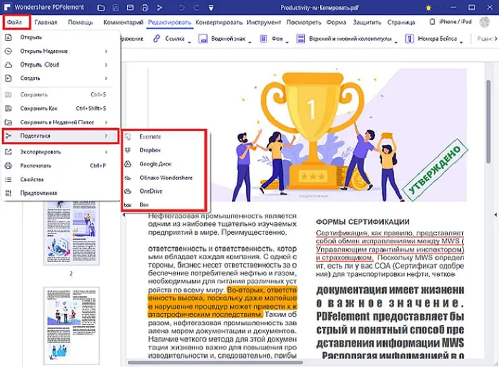
Task: Collapse the left thumbnail panel arrow
Action: pos(124,215)
